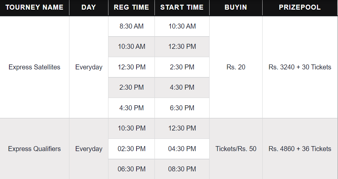338x179 pixels.
Task: Select the 08:30 PM start time cell
Action: (182, 169)
